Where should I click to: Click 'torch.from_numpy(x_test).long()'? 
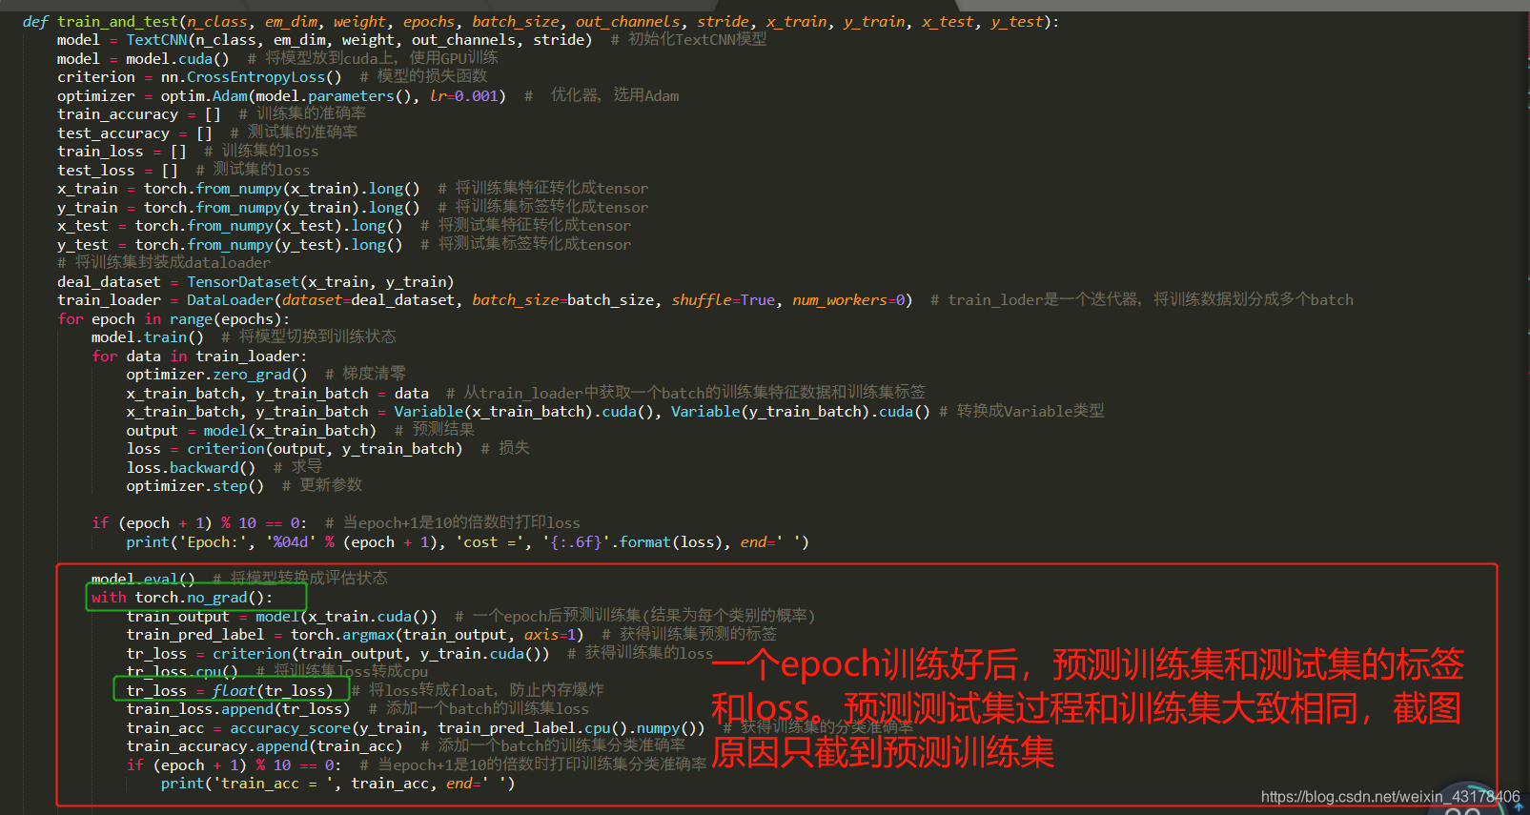tap(269, 226)
